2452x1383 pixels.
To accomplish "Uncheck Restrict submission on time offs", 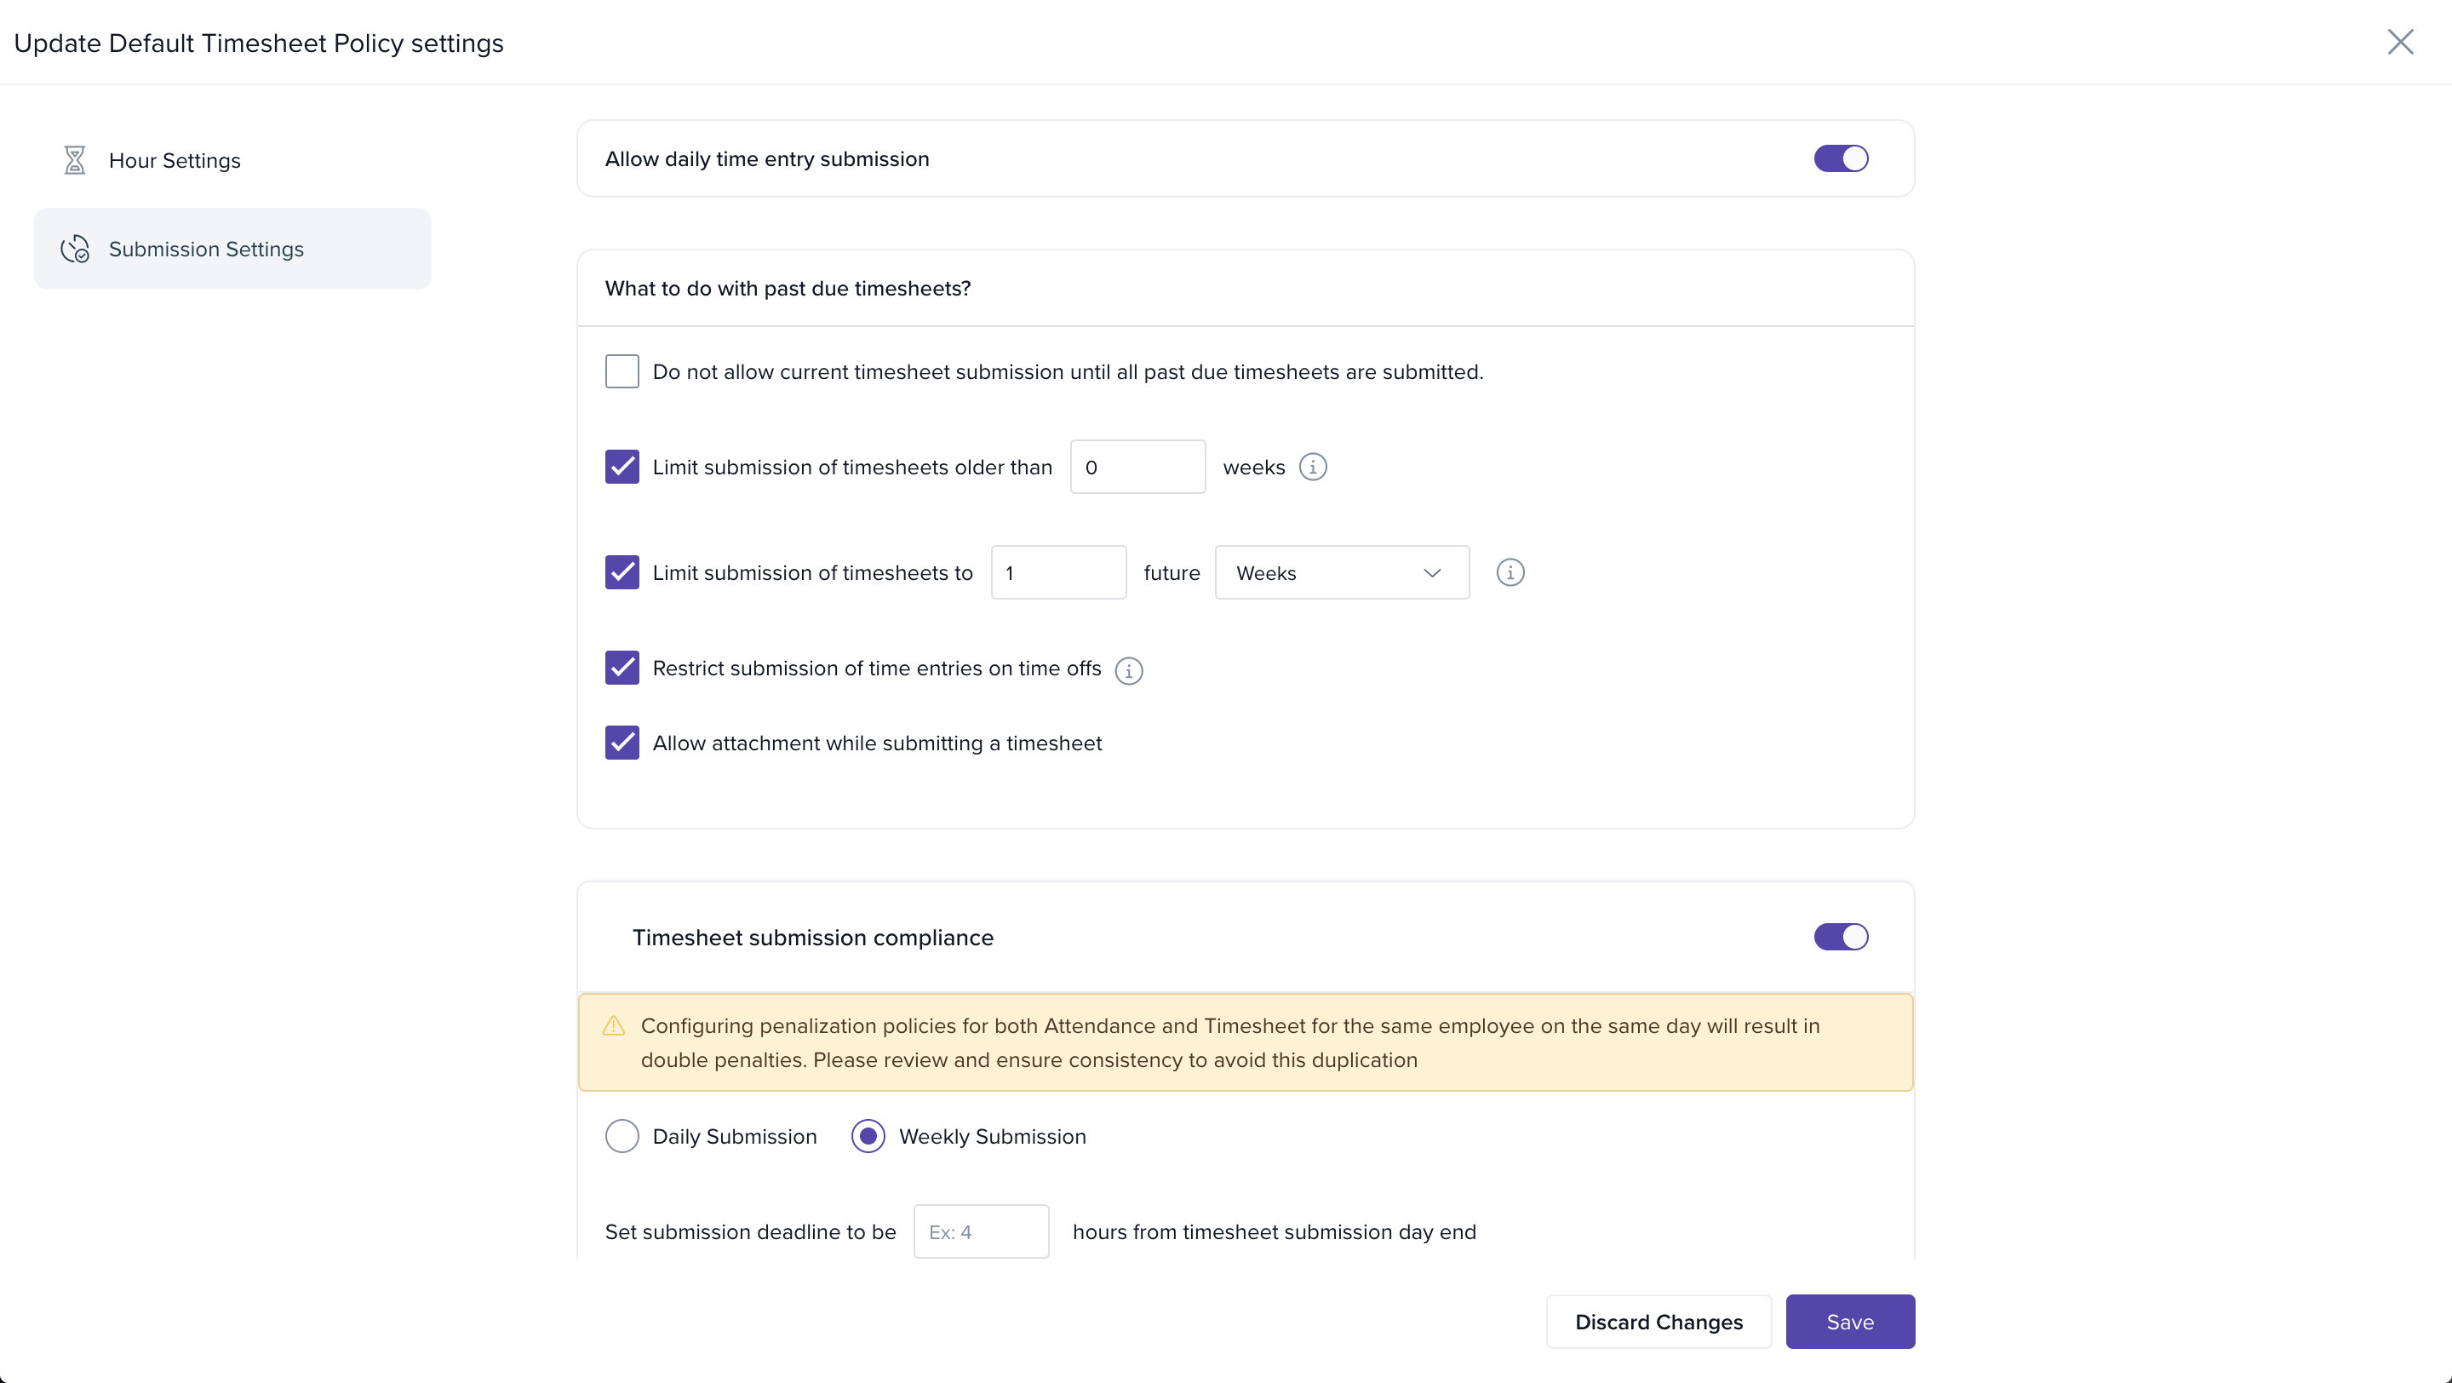I will 622,669.
